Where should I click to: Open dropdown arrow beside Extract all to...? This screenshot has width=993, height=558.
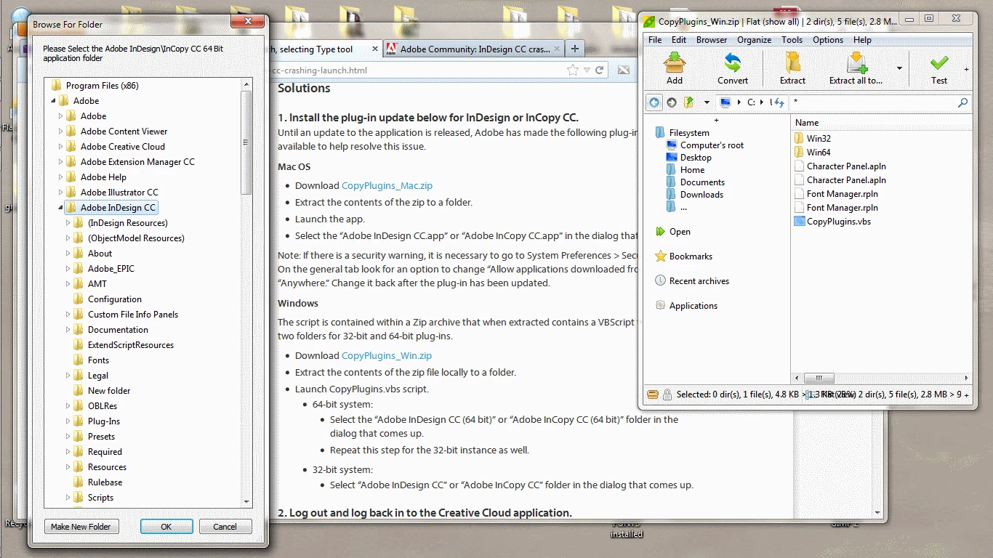[x=899, y=68]
